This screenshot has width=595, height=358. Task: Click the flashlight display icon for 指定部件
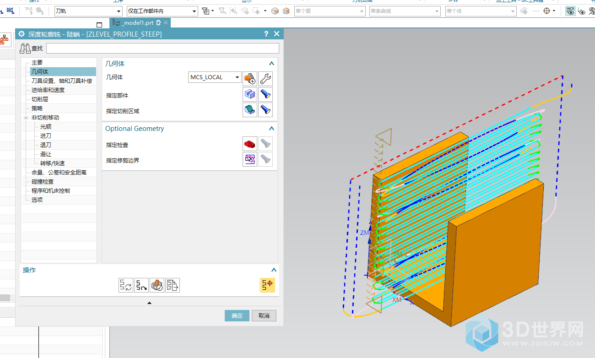[x=265, y=95]
